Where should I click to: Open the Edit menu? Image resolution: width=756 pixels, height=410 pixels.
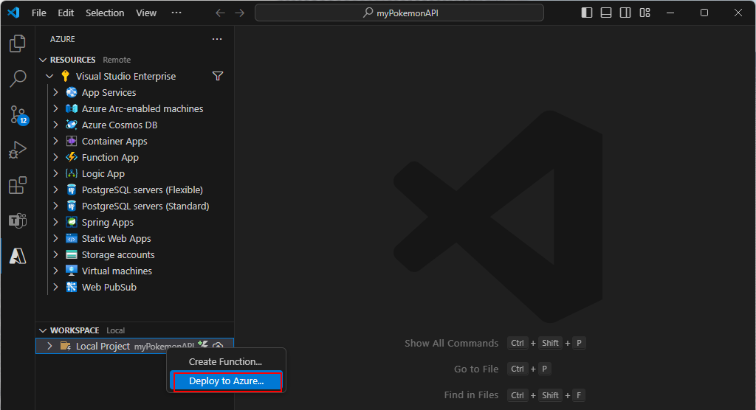pyautogui.click(x=66, y=13)
